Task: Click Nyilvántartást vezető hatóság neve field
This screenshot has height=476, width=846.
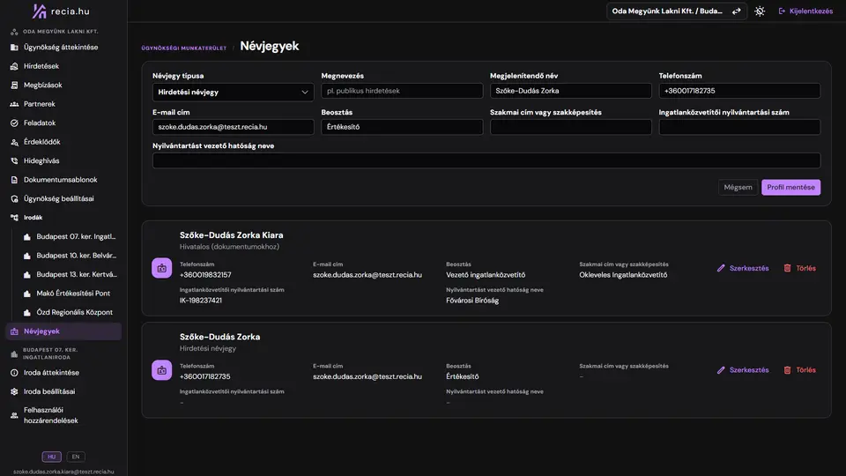Action: pos(486,160)
